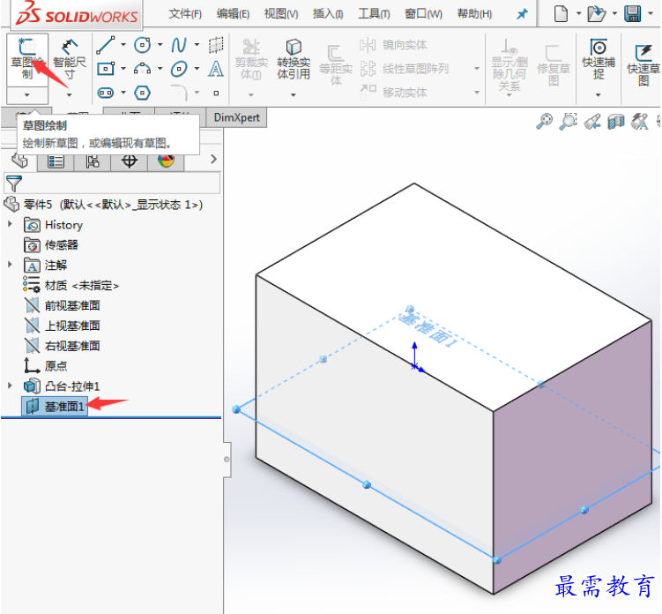This screenshot has width=662, height=614.
Task: Open the Save icon dropdown arrow
Action: coord(651,13)
